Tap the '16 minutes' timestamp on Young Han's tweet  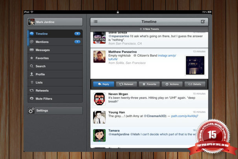click(x=199, y=112)
